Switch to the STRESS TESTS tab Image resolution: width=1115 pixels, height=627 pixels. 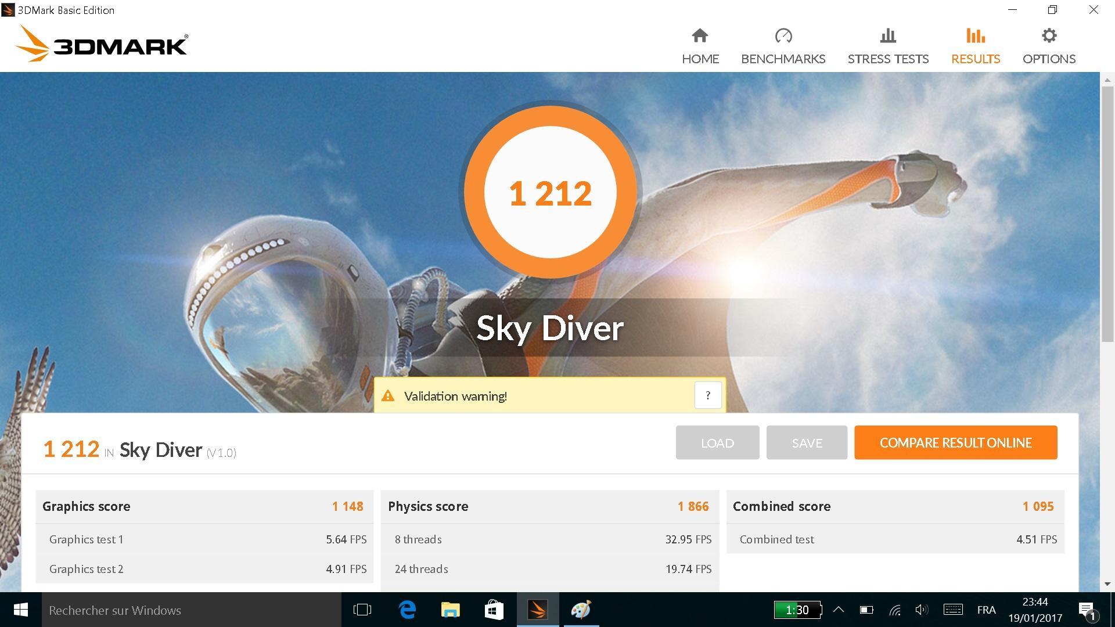coord(888,59)
